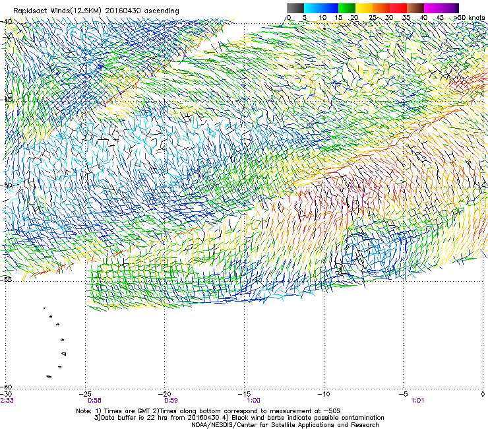Select the green 15-20 knots legend swatch
488x429 pixels.
coord(347,8)
